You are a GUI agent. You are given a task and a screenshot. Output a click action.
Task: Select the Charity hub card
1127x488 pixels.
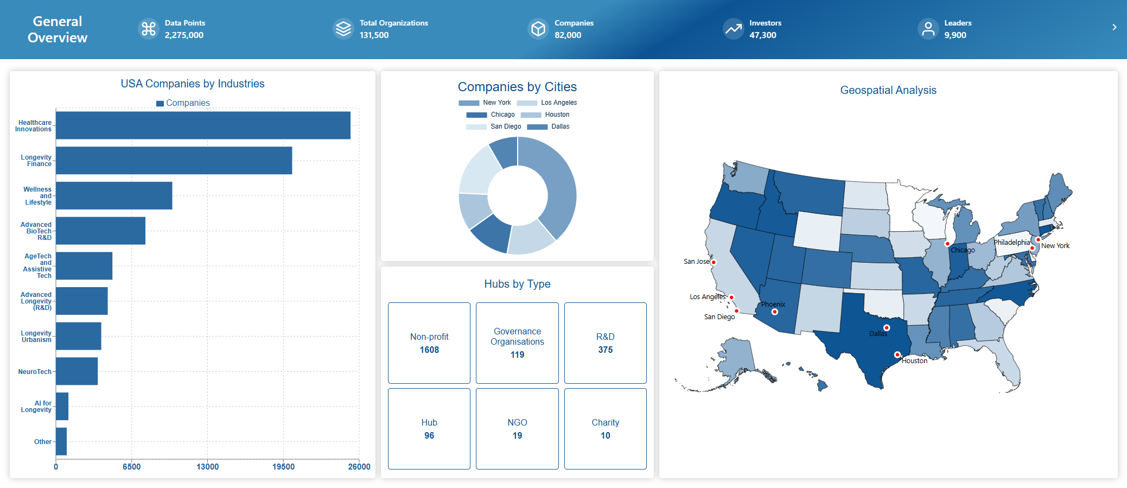[x=605, y=429]
